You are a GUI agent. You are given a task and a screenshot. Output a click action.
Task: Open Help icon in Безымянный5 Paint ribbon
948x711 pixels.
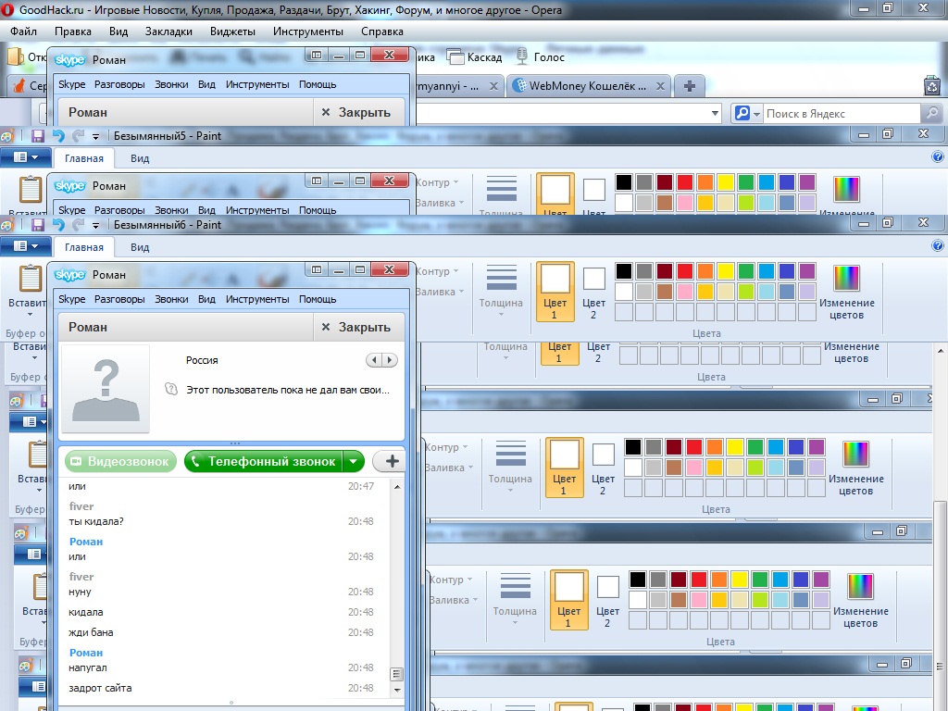[938, 156]
